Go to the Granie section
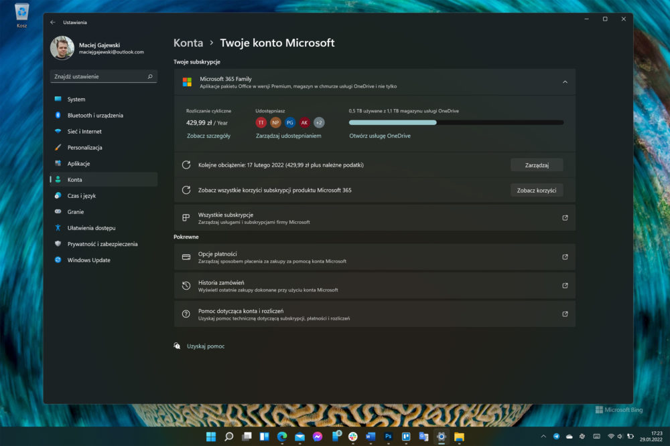Screen dimensions: 670x446 [x=103, y=212]
